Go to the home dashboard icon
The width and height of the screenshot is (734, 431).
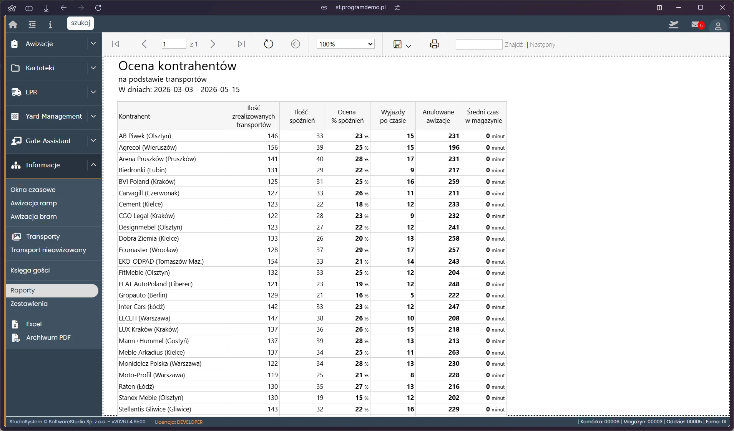(13, 25)
